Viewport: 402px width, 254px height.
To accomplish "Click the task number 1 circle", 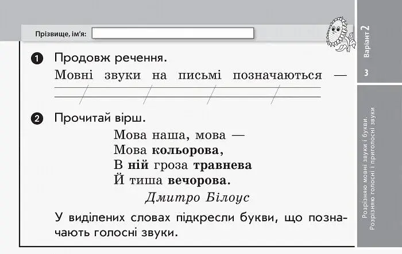I will (x=37, y=59).
